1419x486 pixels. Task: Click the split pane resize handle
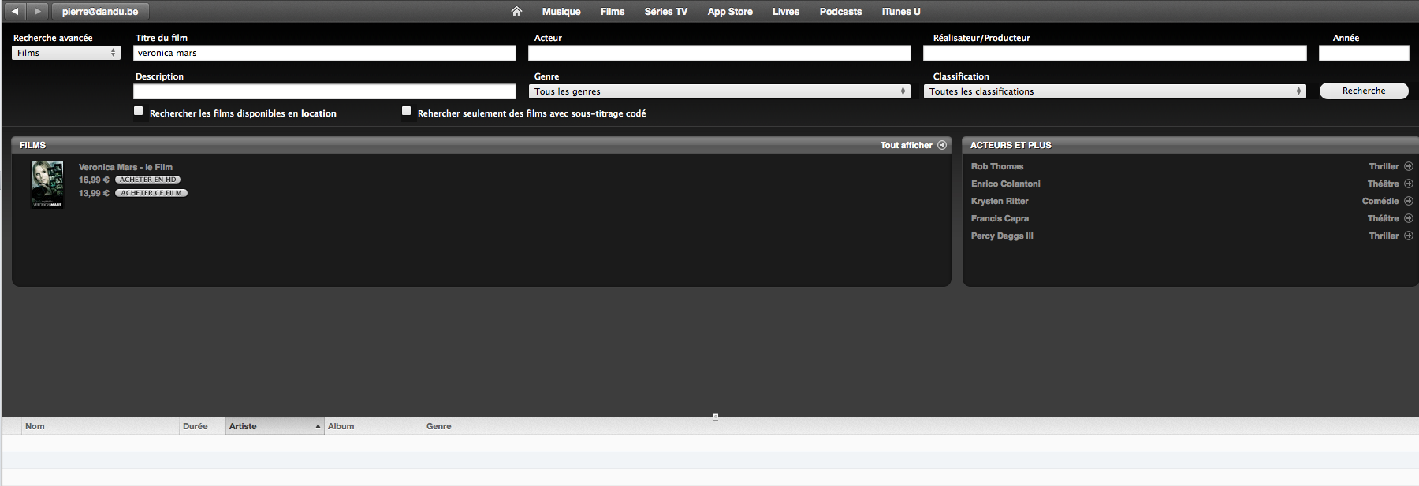(716, 416)
